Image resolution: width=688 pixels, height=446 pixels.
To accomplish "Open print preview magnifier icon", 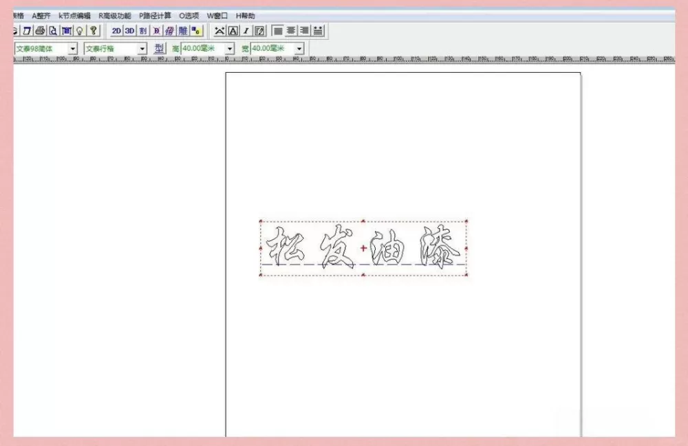I will tap(53, 31).
